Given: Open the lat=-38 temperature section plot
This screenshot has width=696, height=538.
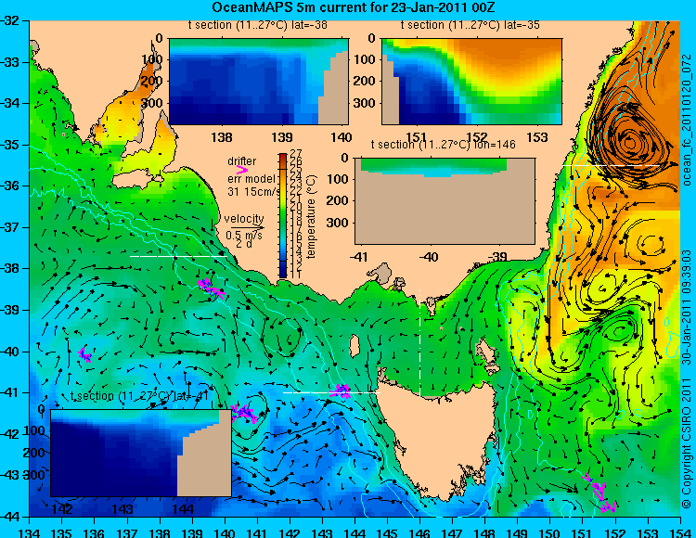Looking at the screenshot, I should tap(259, 82).
